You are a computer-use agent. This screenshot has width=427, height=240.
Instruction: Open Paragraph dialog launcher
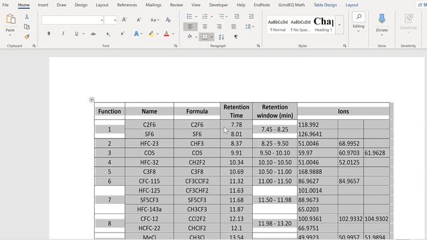coord(258,46)
